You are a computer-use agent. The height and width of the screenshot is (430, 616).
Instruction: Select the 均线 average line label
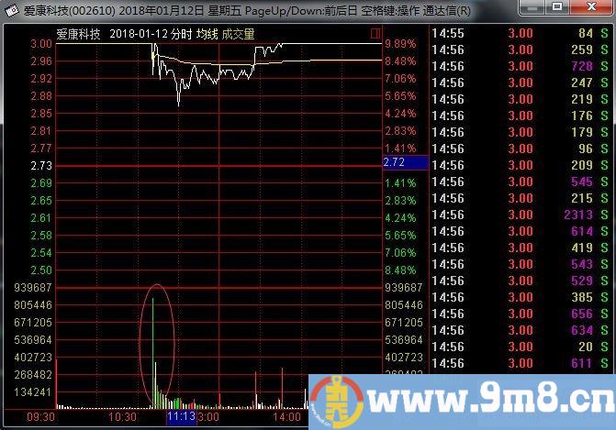(206, 34)
